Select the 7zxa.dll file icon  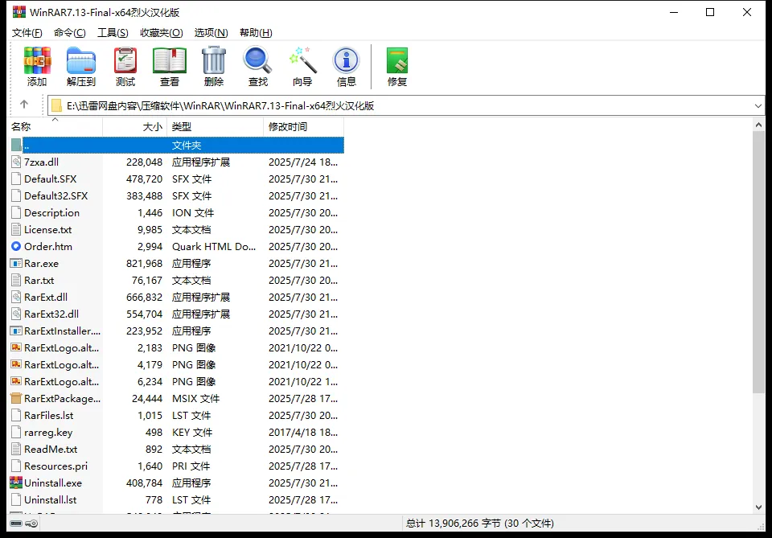click(x=16, y=162)
